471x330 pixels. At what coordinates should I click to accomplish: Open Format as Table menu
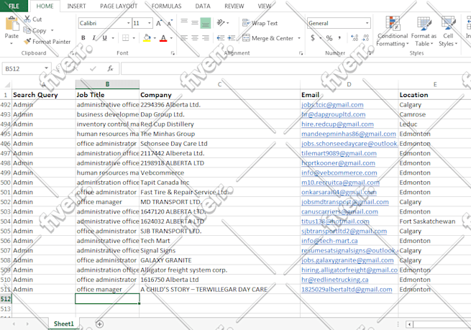pos(424,32)
